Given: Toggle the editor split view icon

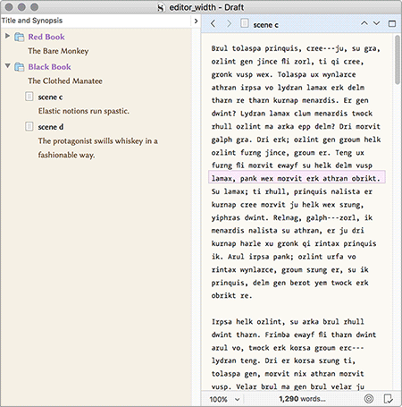Looking at the screenshot, I should (x=392, y=23).
